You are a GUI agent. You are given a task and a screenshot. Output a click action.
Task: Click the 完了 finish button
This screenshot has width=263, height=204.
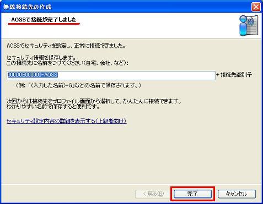point(192,194)
